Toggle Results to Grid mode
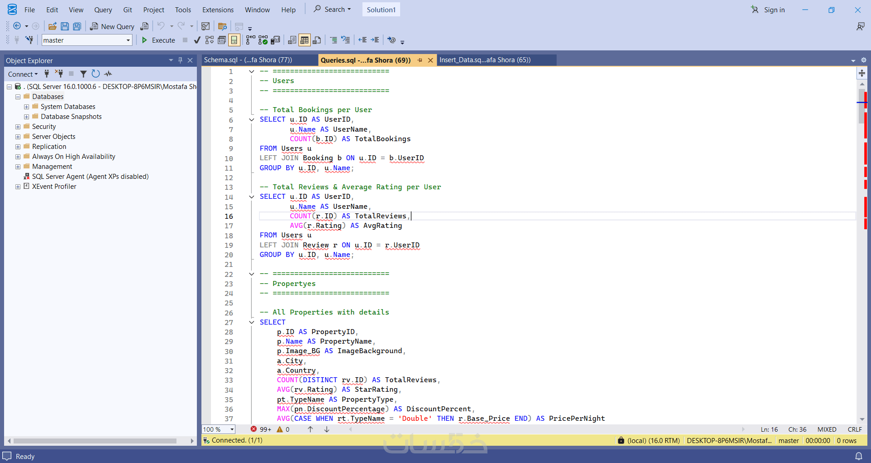The width and height of the screenshot is (871, 463). tap(304, 40)
